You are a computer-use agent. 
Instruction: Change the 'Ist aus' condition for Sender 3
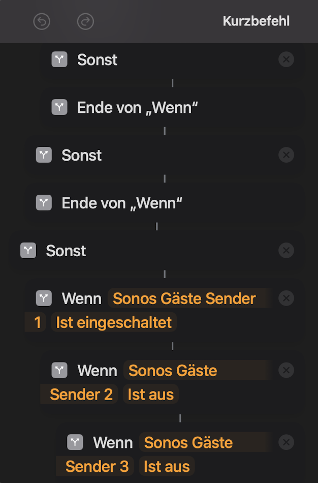166,467
